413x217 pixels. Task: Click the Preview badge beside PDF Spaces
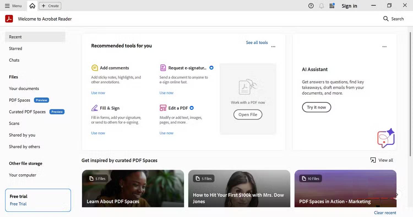coord(42,100)
